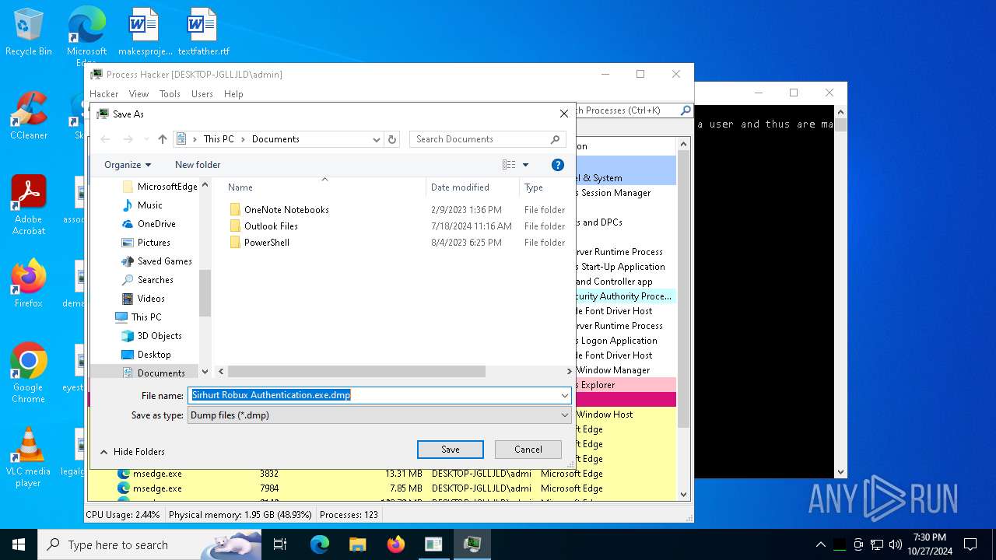Open View menu in Process Hacker
This screenshot has height=560, width=996.
(x=139, y=94)
